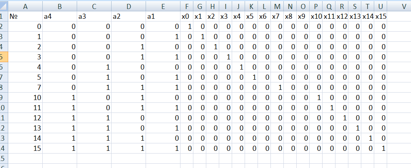The height and width of the screenshot is (168, 411).
Task: Select the a4 header cell
Action: point(59,16)
